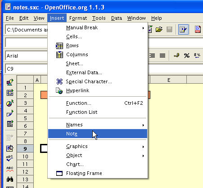Select column A header
Screen dimensions: 203x188
click(37, 80)
